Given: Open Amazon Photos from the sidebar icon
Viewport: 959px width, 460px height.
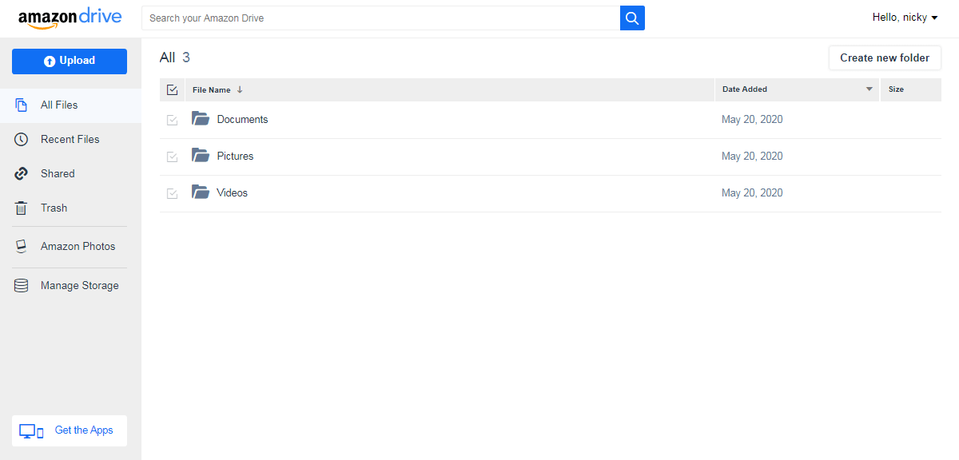Looking at the screenshot, I should (x=21, y=246).
